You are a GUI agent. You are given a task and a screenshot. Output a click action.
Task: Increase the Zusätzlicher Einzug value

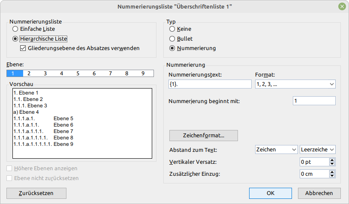click(332, 172)
